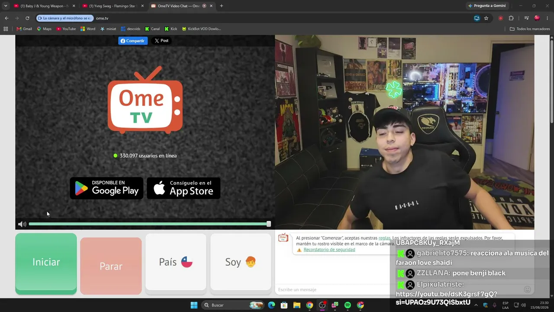The width and height of the screenshot is (554, 312).
Task: Open new tab with the plus button
Action: [222, 6]
